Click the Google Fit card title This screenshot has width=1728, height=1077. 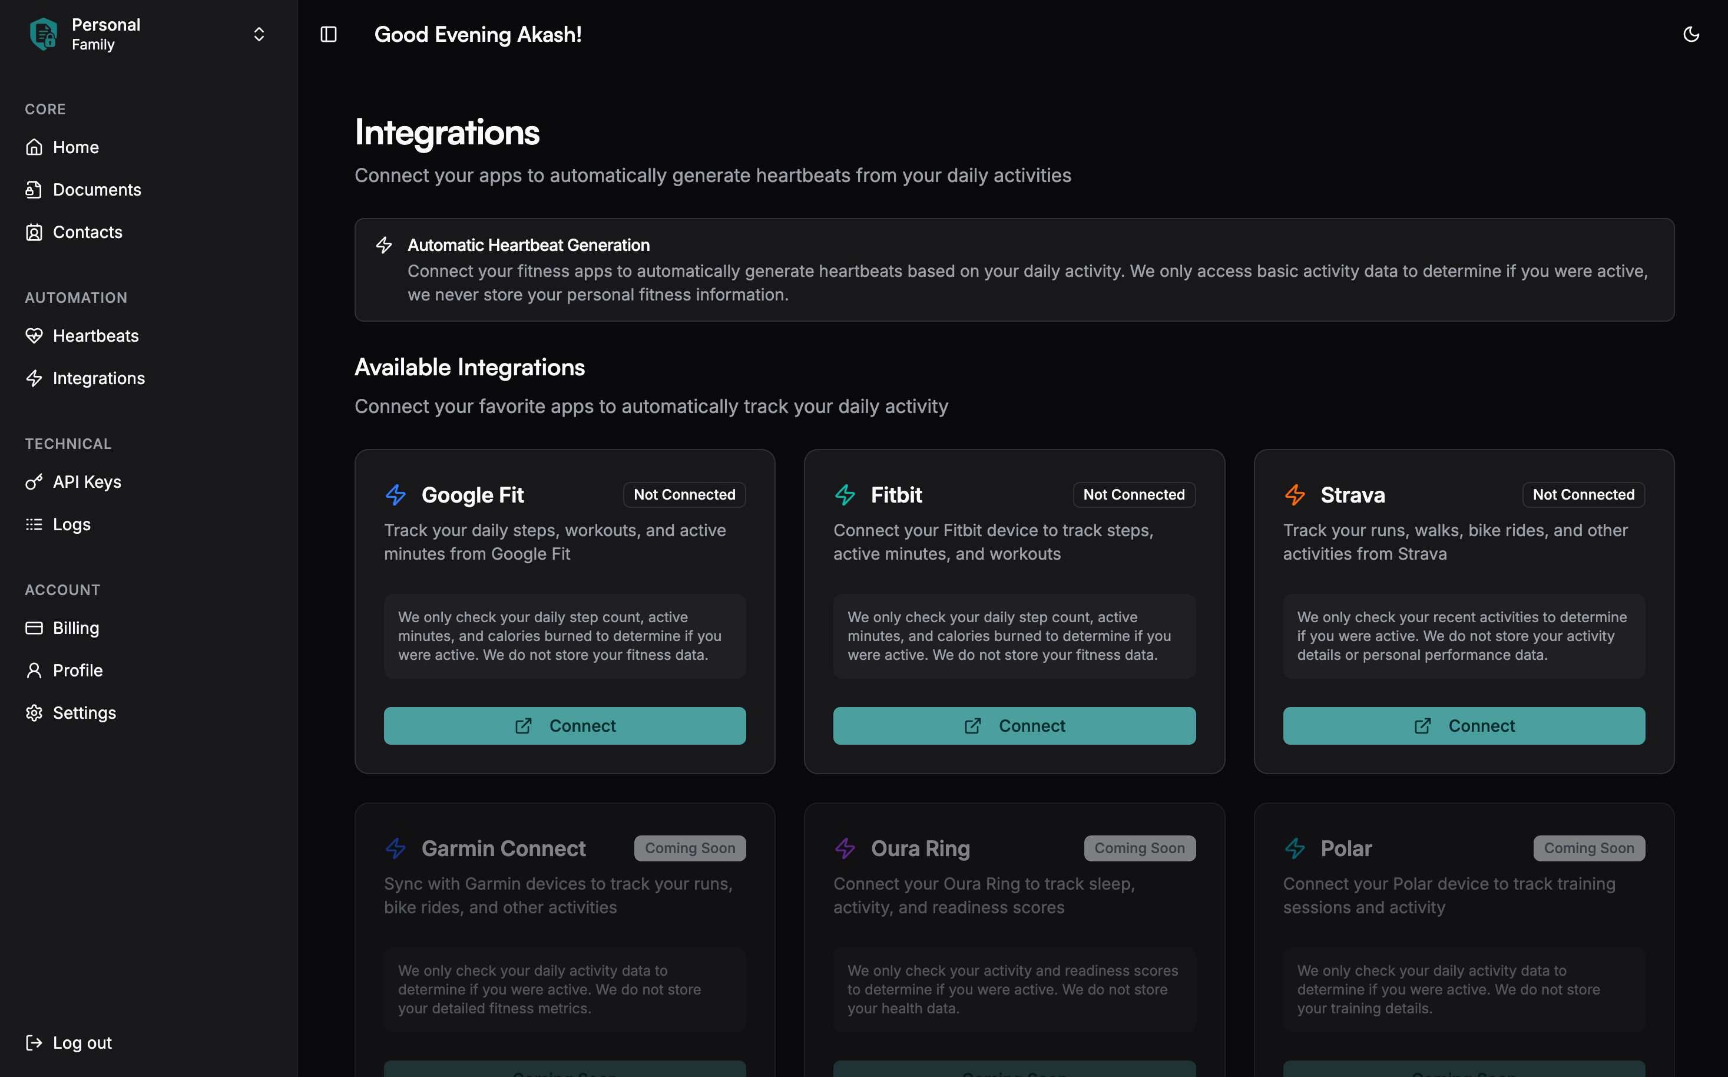473,494
